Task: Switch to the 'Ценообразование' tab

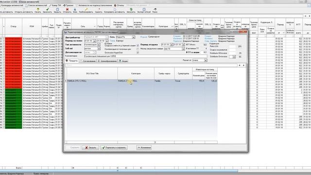Action: [107, 61]
